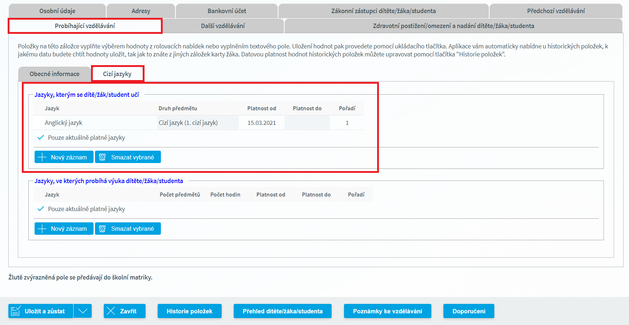This screenshot has height=325, width=629.
Task: Click Jazyk header in instruction languages table
Action: coord(52,194)
